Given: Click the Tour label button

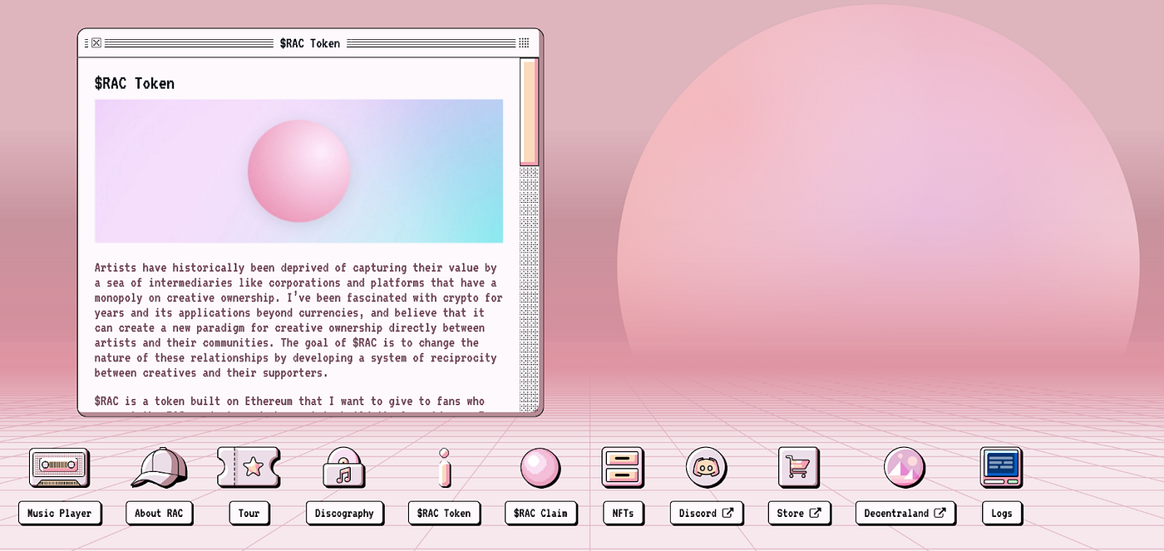Looking at the screenshot, I should 249,514.
